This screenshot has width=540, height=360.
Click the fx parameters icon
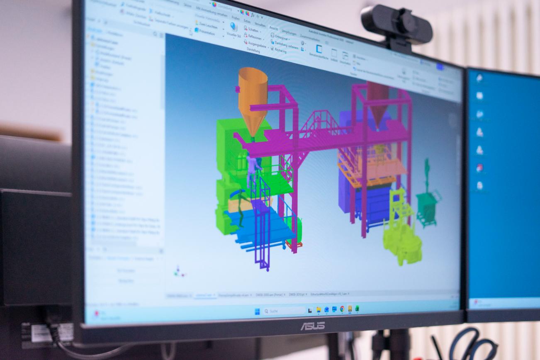click(x=253, y=14)
